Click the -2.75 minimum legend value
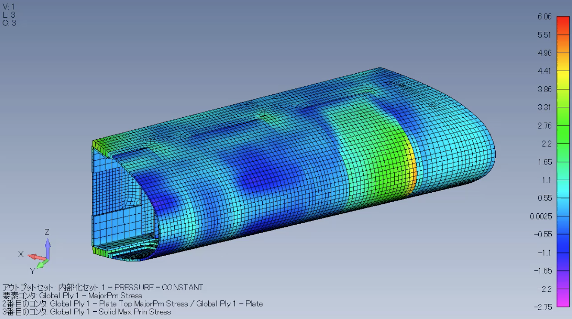Screen dimensions: 572x319 [544, 307]
